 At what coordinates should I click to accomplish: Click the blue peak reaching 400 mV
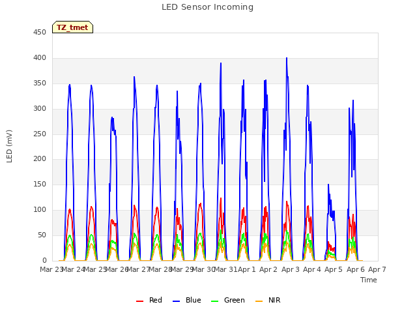[287, 58]
